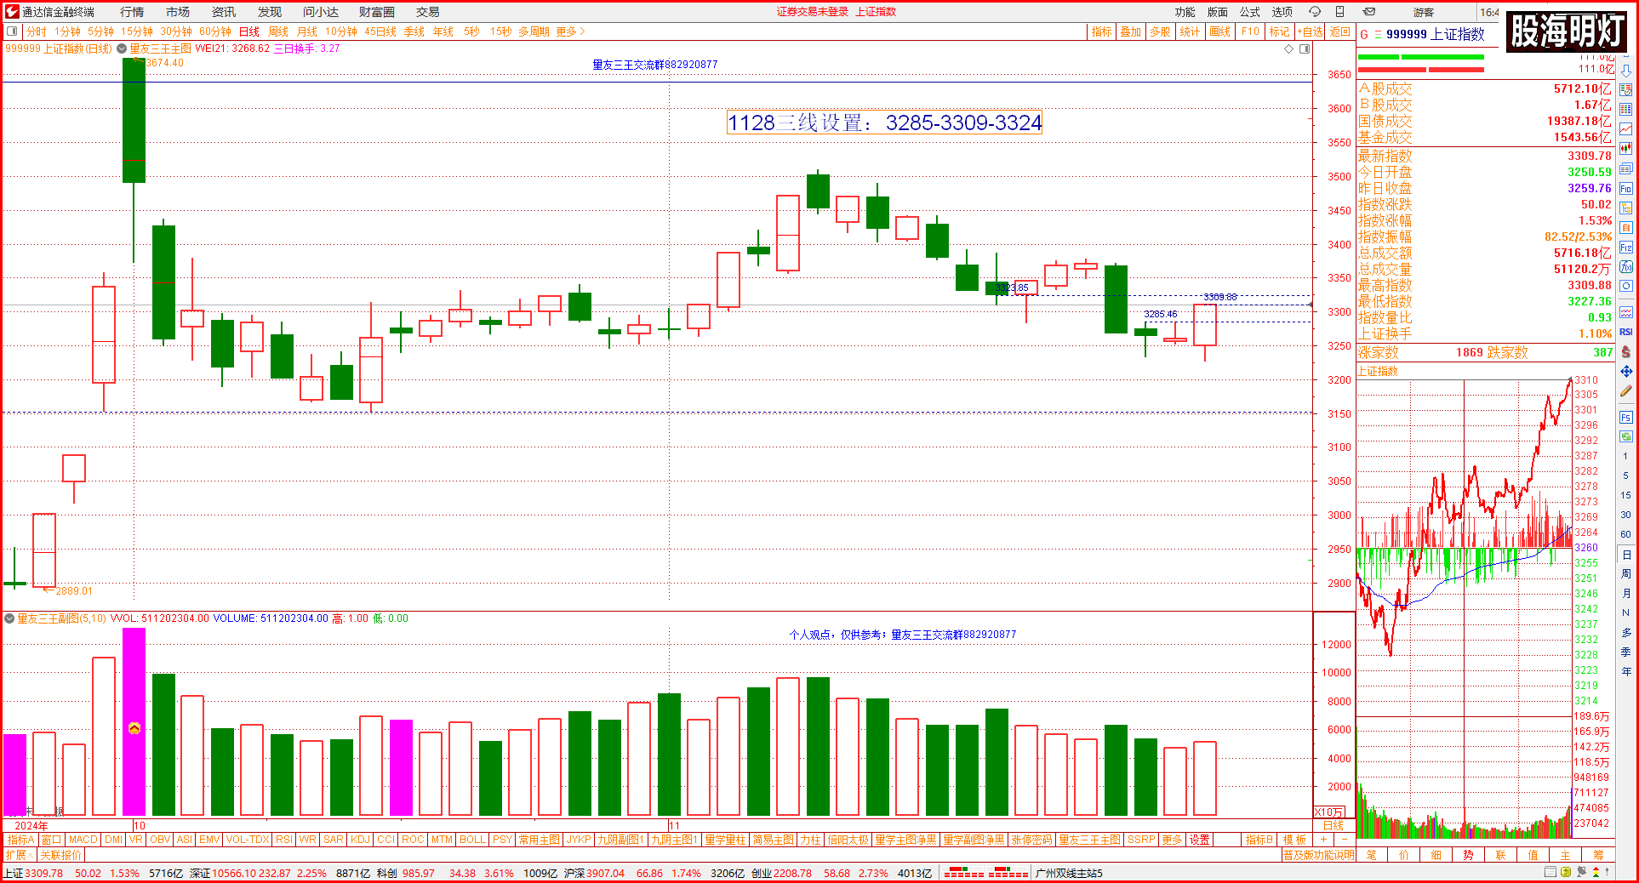
Task: Click the panel layout icon left of 分时
Action: 12,31
